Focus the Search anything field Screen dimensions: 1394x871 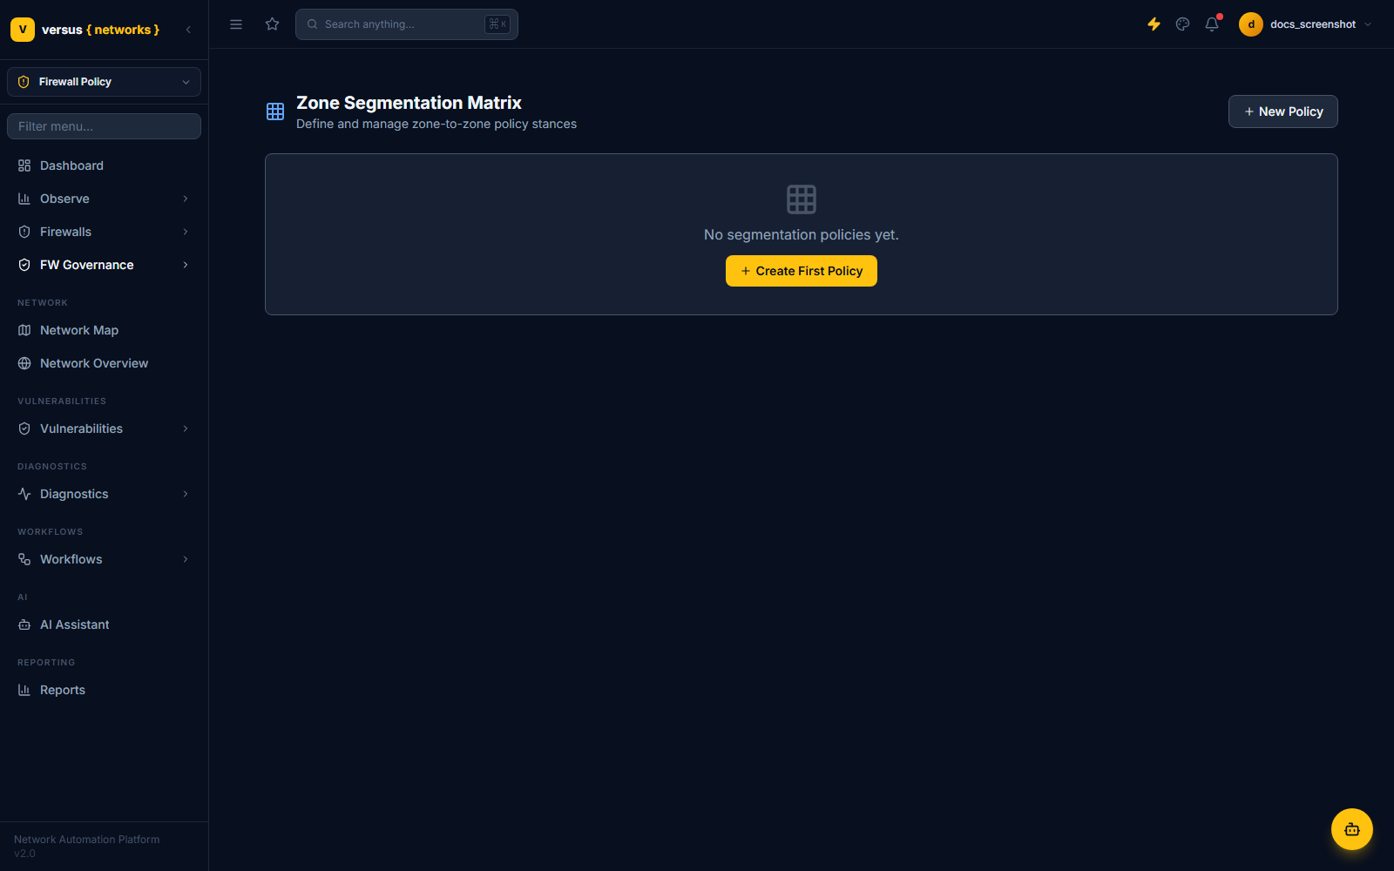[x=407, y=24]
